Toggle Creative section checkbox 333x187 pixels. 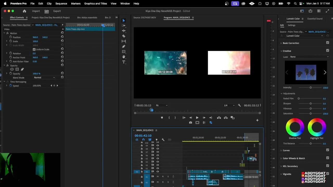pos(328,51)
